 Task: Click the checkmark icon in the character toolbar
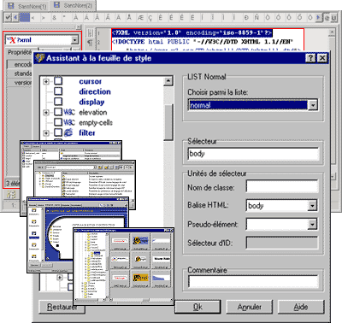(x=8, y=18)
